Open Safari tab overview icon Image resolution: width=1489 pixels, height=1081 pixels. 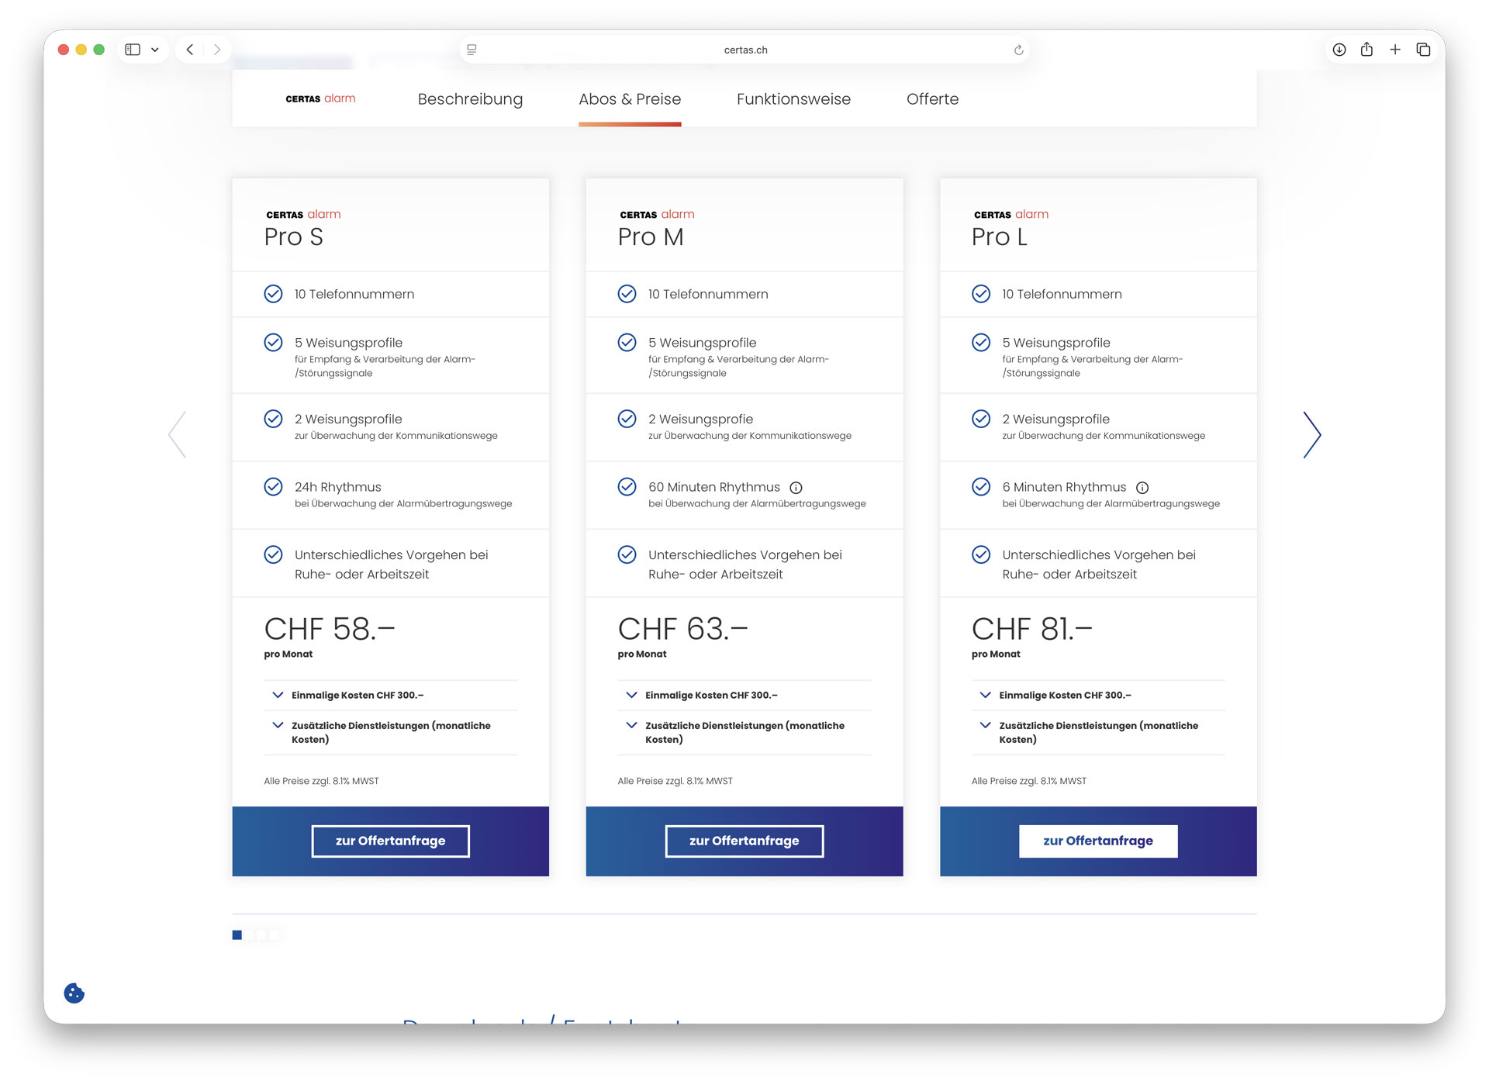tap(1423, 50)
